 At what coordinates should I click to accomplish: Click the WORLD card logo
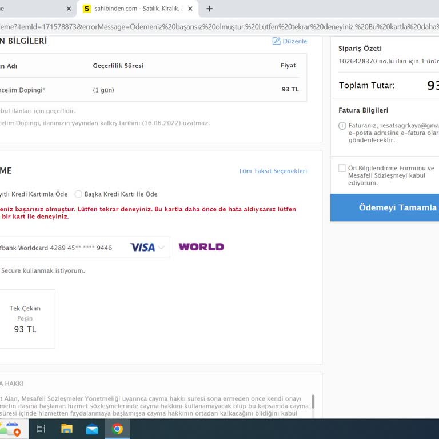[201, 247]
